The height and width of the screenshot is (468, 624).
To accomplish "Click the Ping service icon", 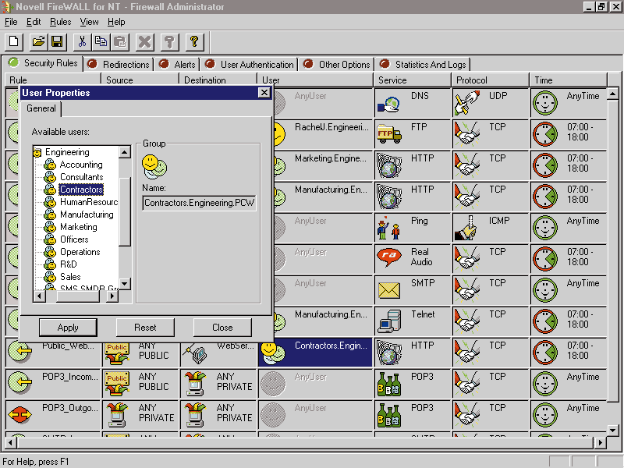I will pyautogui.click(x=388, y=229).
